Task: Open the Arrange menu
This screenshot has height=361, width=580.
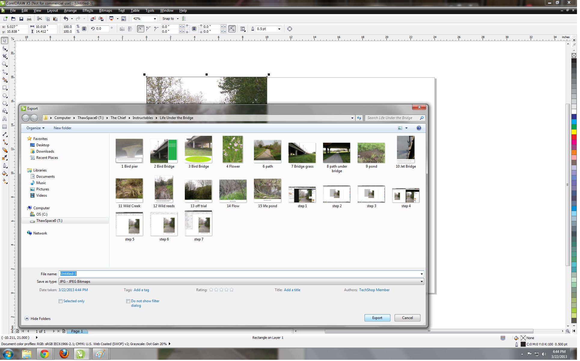Action: tap(71, 10)
